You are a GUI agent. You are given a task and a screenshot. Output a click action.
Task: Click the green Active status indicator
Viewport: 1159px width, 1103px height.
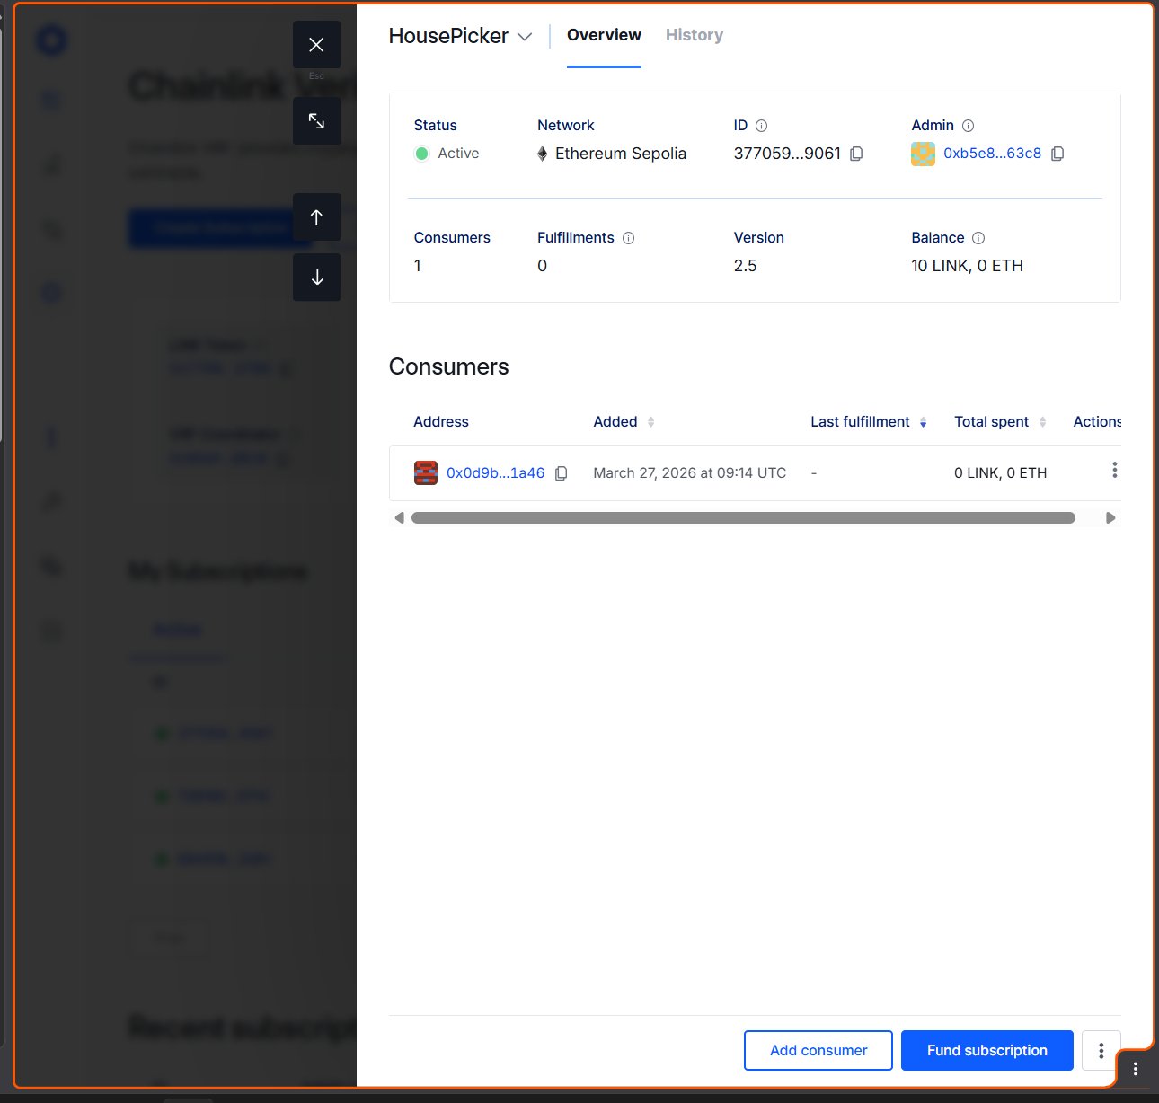[421, 154]
